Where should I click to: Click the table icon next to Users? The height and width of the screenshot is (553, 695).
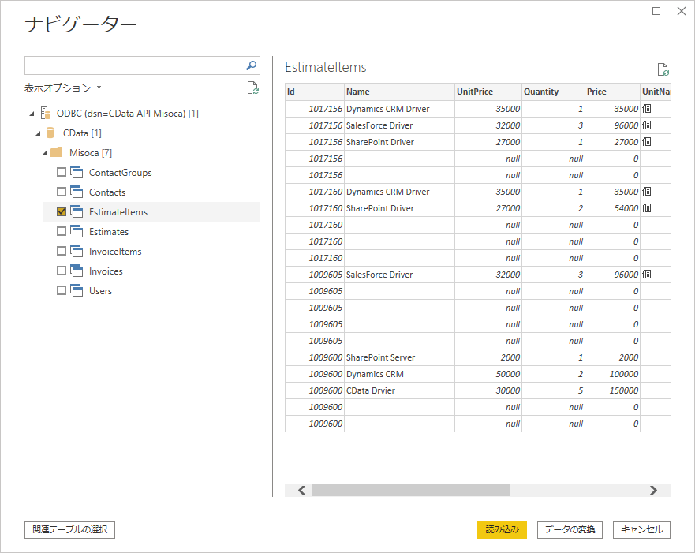click(x=77, y=291)
